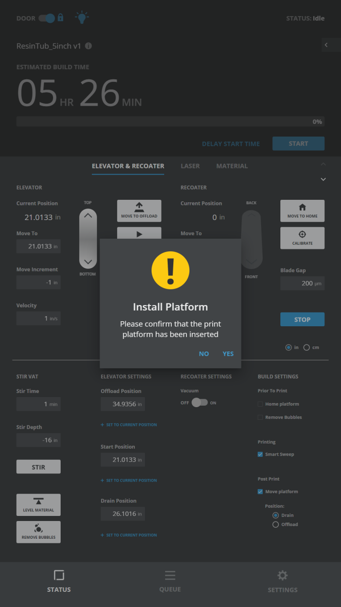Open the Queue list tab

pos(170,581)
